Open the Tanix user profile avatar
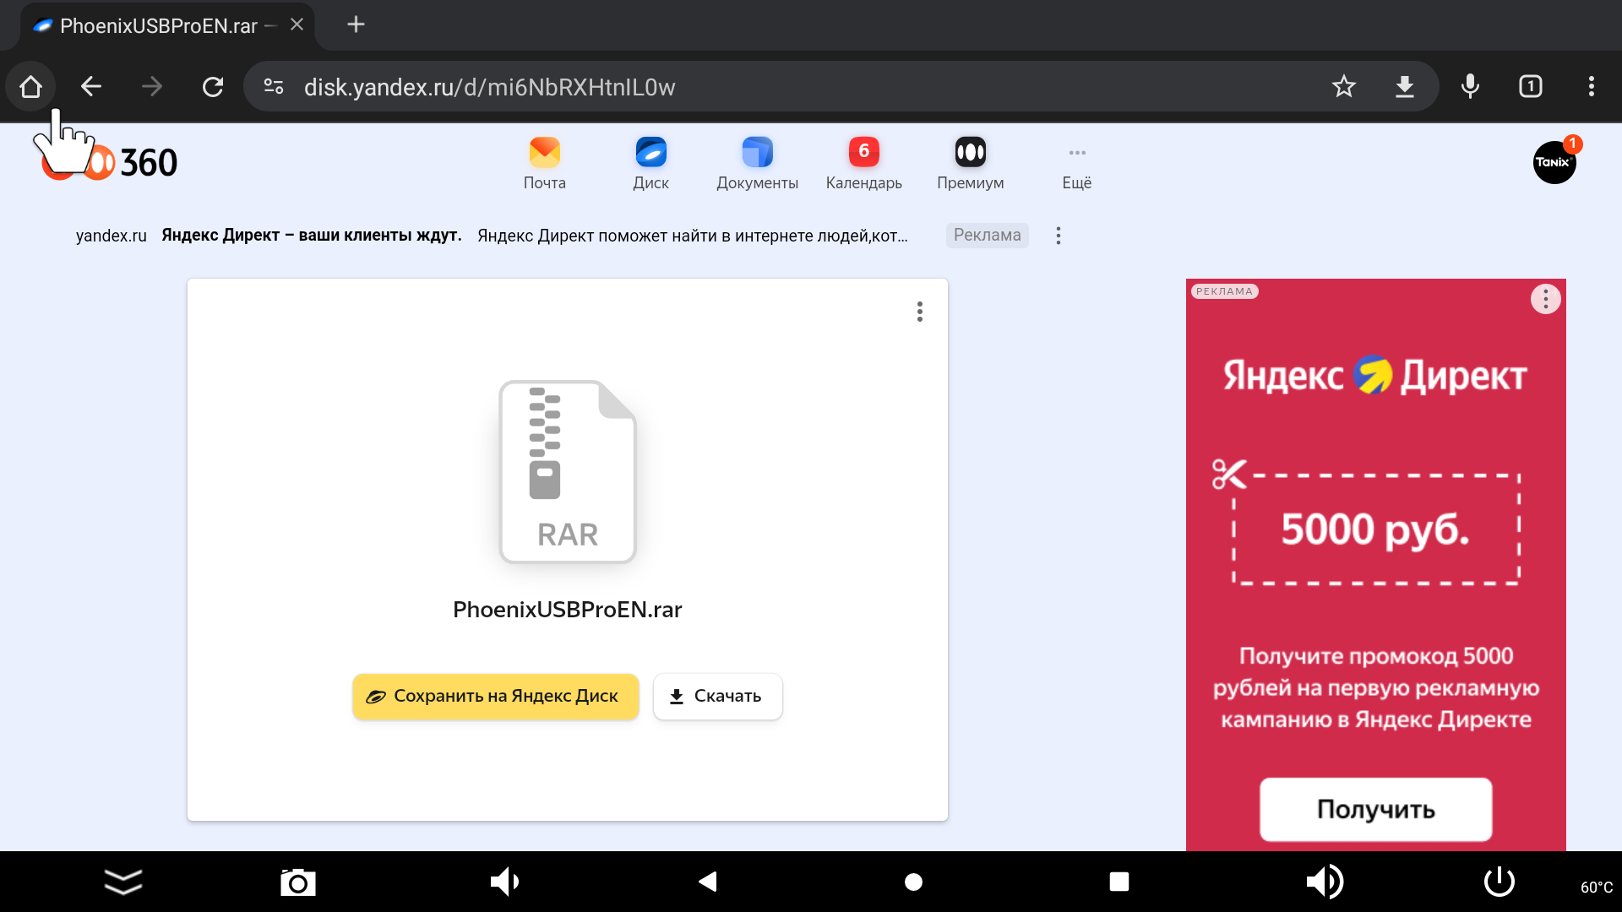This screenshot has height=912, width=1622. pyautogui.click(x=1554, y=162)
